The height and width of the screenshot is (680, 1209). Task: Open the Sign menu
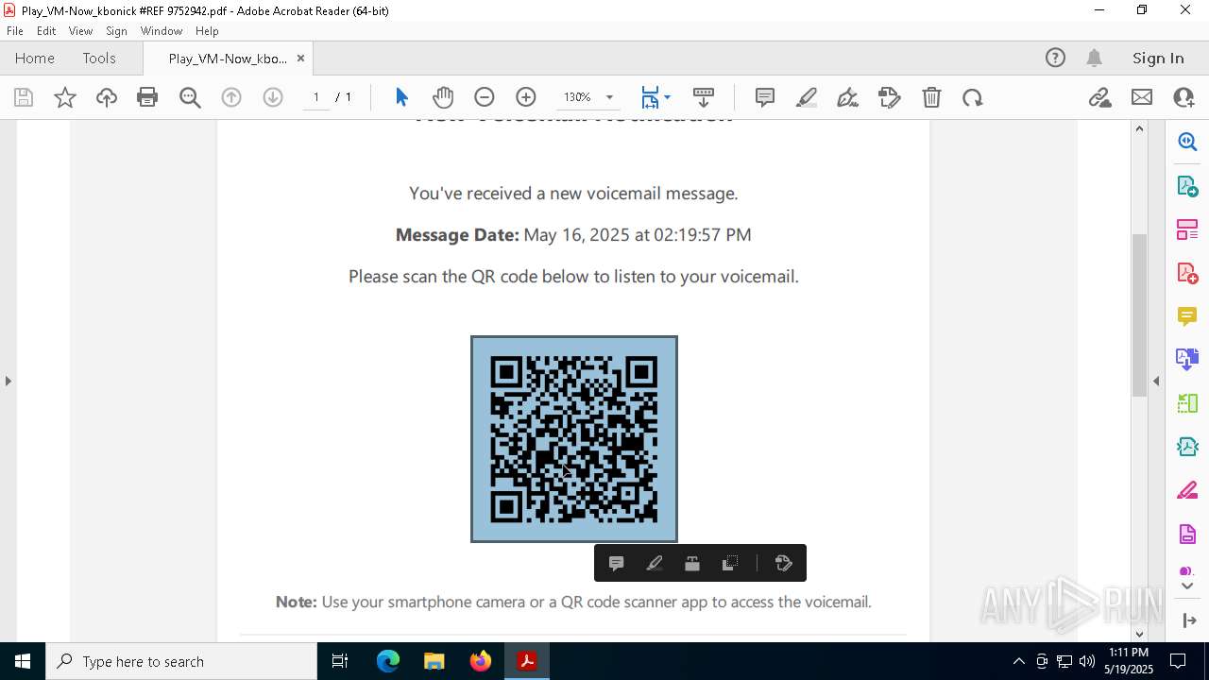pos(116,31)
